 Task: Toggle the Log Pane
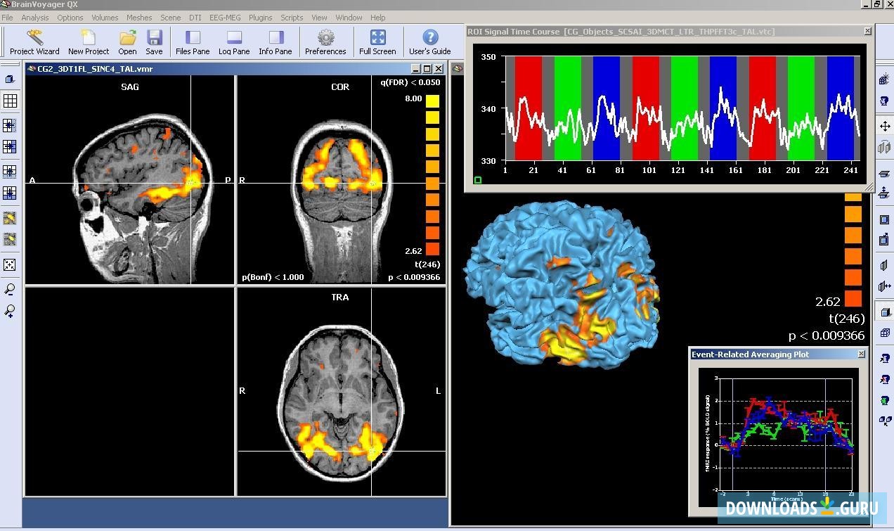tap(234, 41)
